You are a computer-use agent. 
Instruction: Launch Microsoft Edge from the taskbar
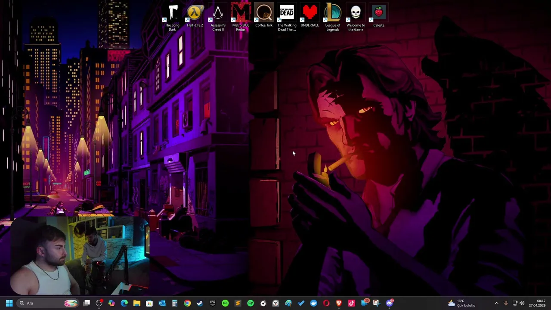coord(124,303)
